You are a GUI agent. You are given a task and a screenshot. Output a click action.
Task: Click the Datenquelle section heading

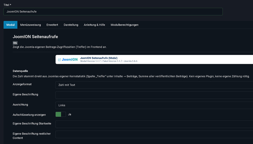[20, 71]
